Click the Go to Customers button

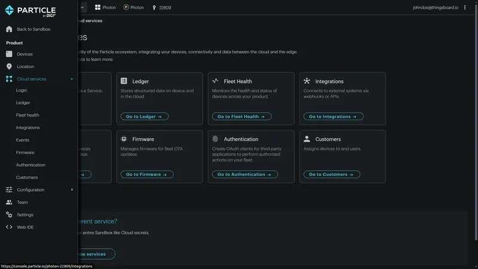tap(332, 175)
